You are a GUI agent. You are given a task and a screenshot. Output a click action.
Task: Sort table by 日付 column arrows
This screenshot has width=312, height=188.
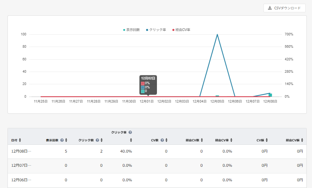pos(20,140)
